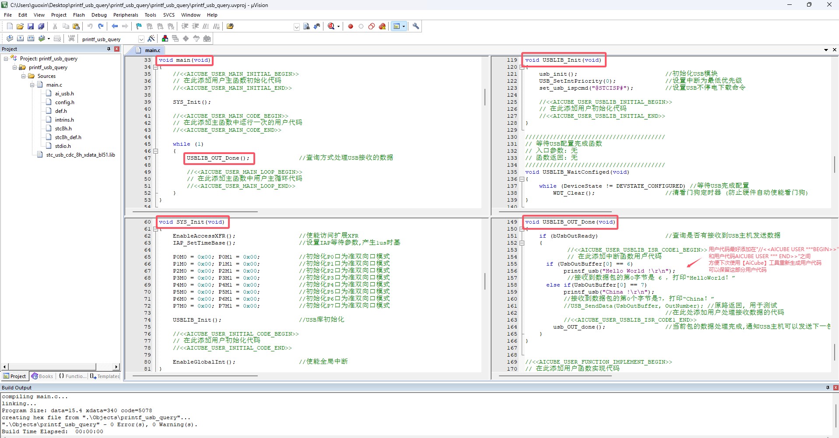Click the incremental find icon
Viewport: 839px width, 438px height.
(x=317, y=26)
